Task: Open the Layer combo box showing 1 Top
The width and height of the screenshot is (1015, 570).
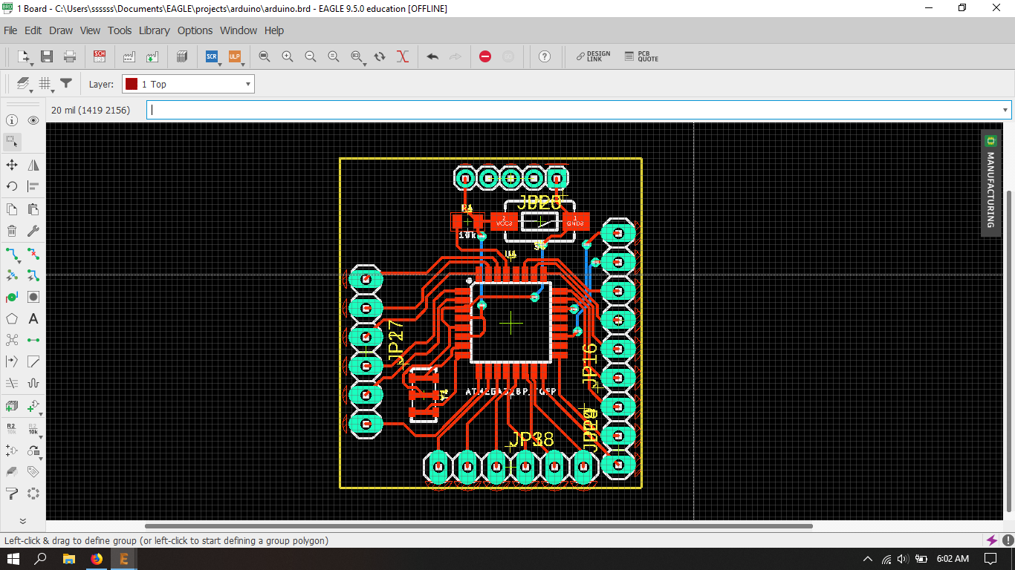Action: [x=188, y=84]
